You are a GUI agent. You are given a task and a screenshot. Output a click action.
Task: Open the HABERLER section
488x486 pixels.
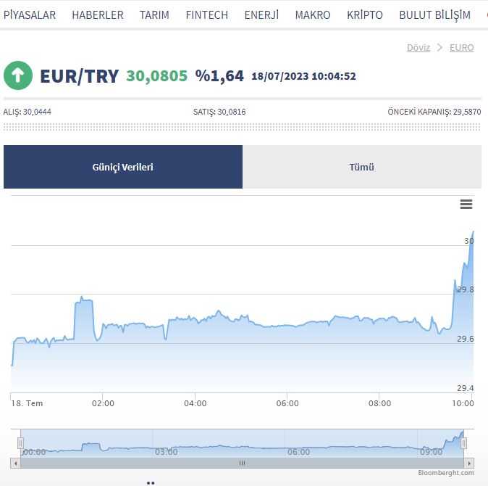click(98, 15)
